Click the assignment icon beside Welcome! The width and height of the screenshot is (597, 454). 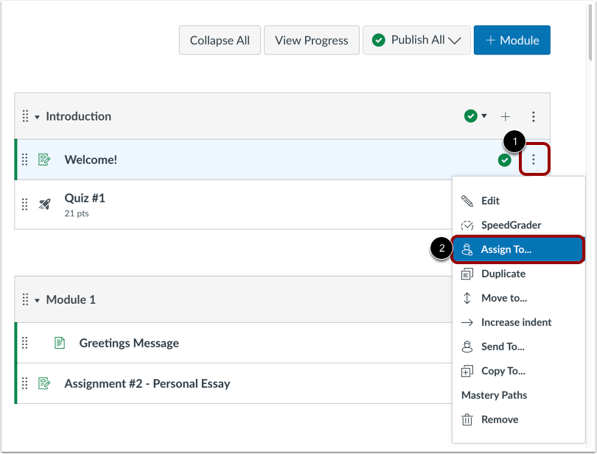tap(44, 160)
